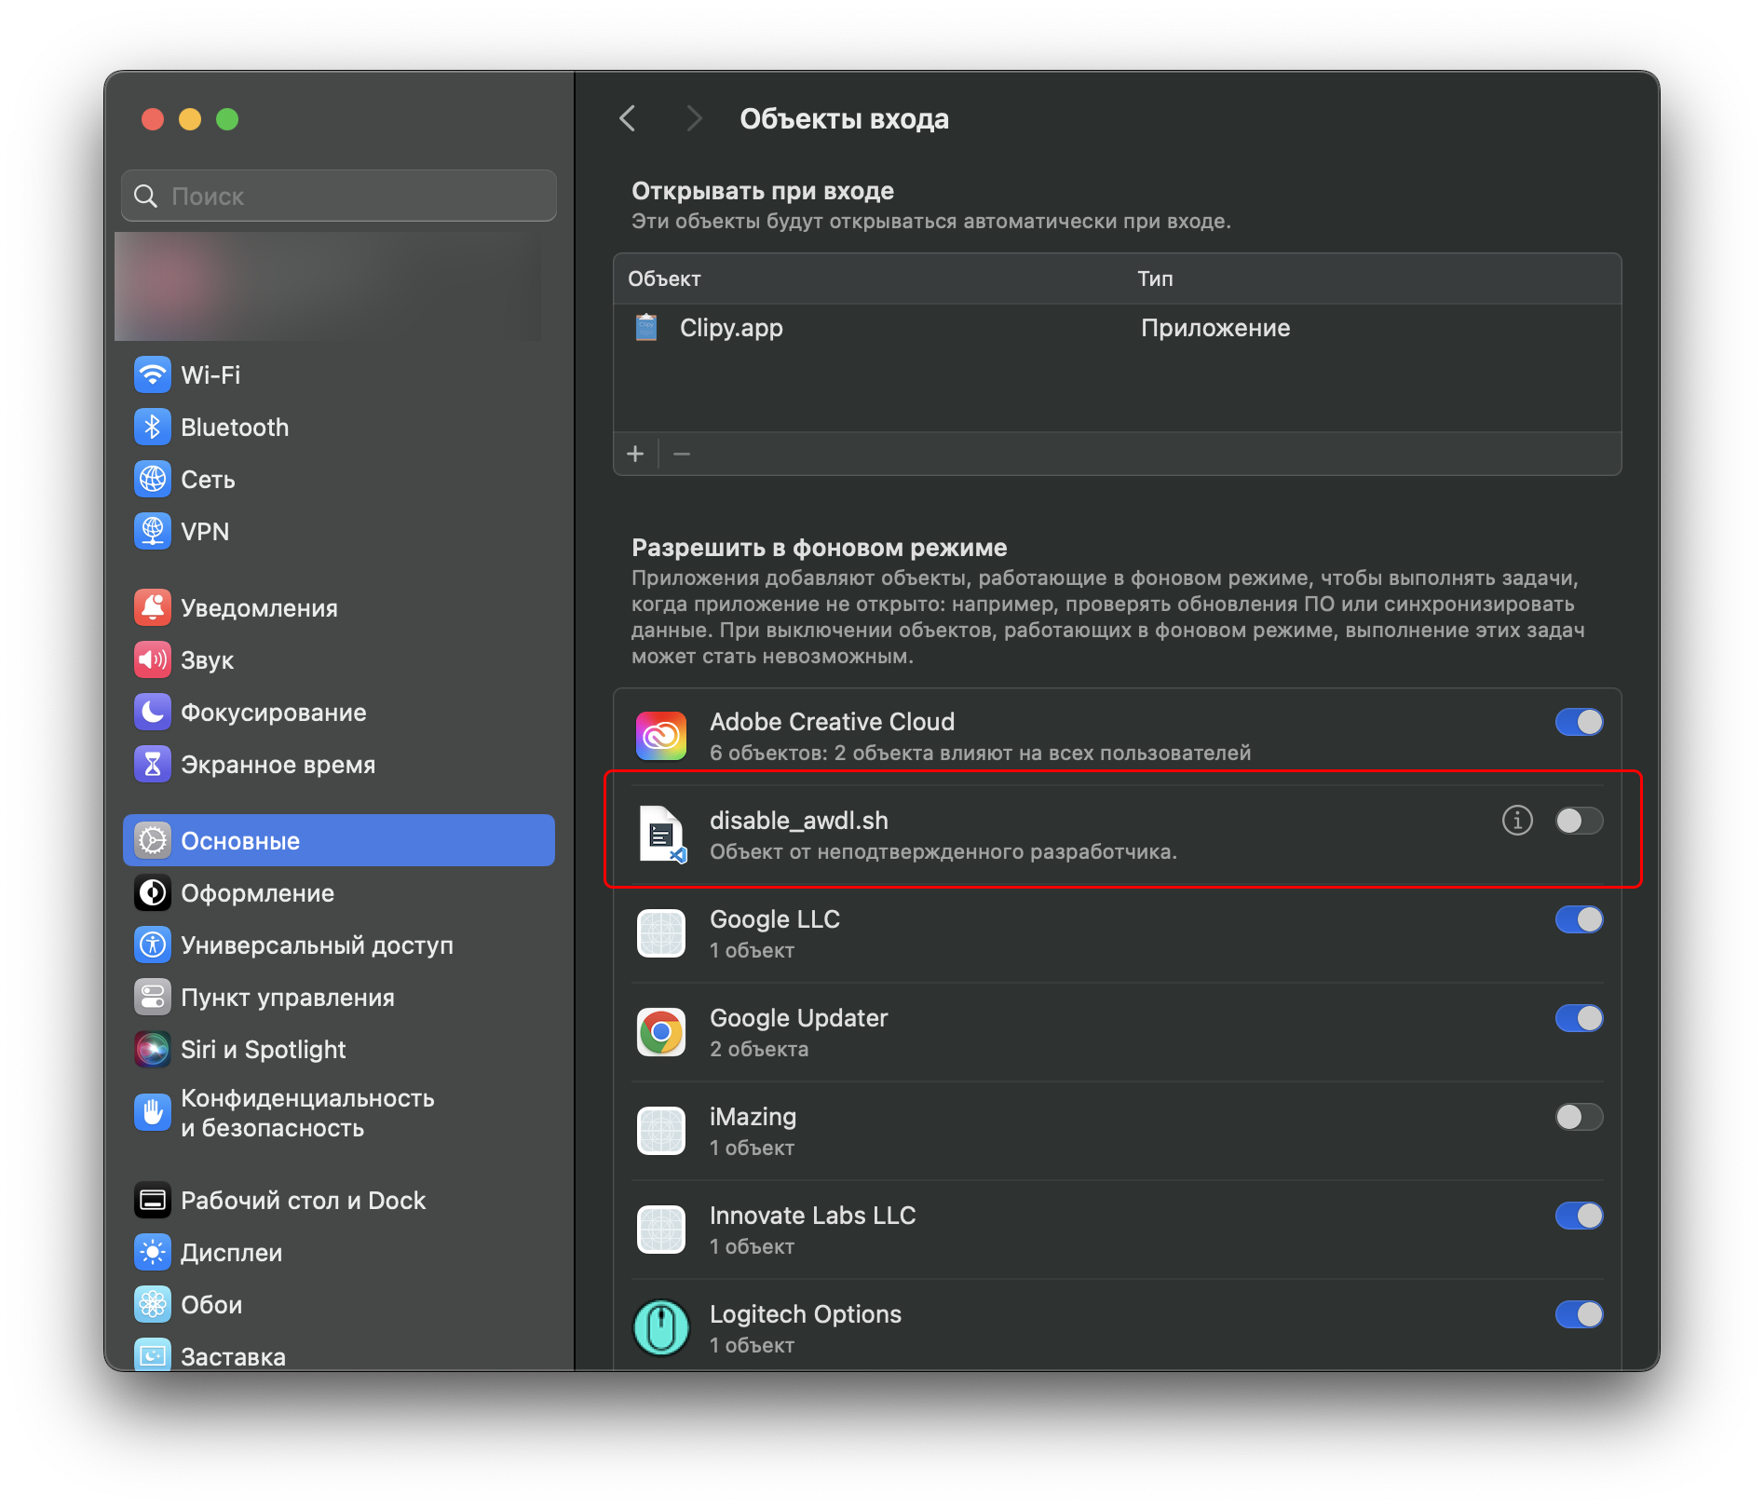Click the Logitech Options item name
Viewport: 1764px width, 1509px height.
(x=805, y=1314)
